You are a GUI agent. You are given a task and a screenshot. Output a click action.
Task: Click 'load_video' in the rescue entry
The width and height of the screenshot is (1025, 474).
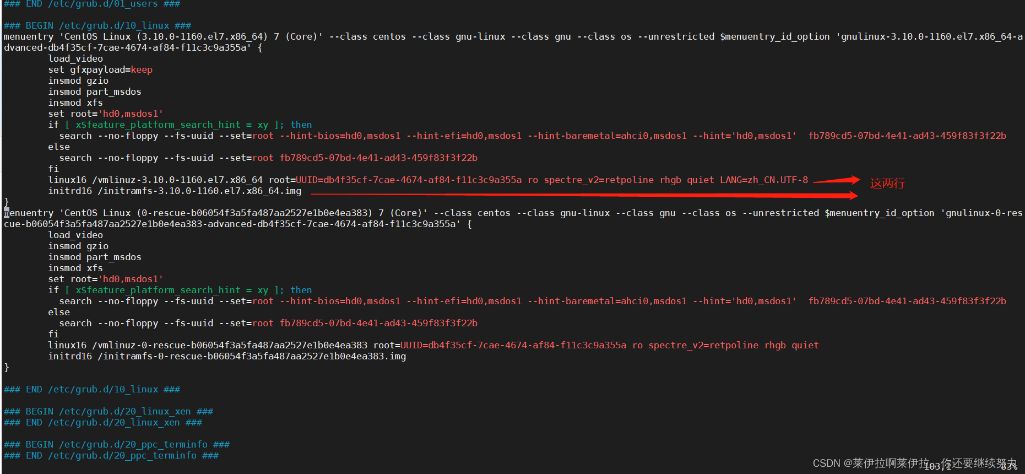(75, 235)
